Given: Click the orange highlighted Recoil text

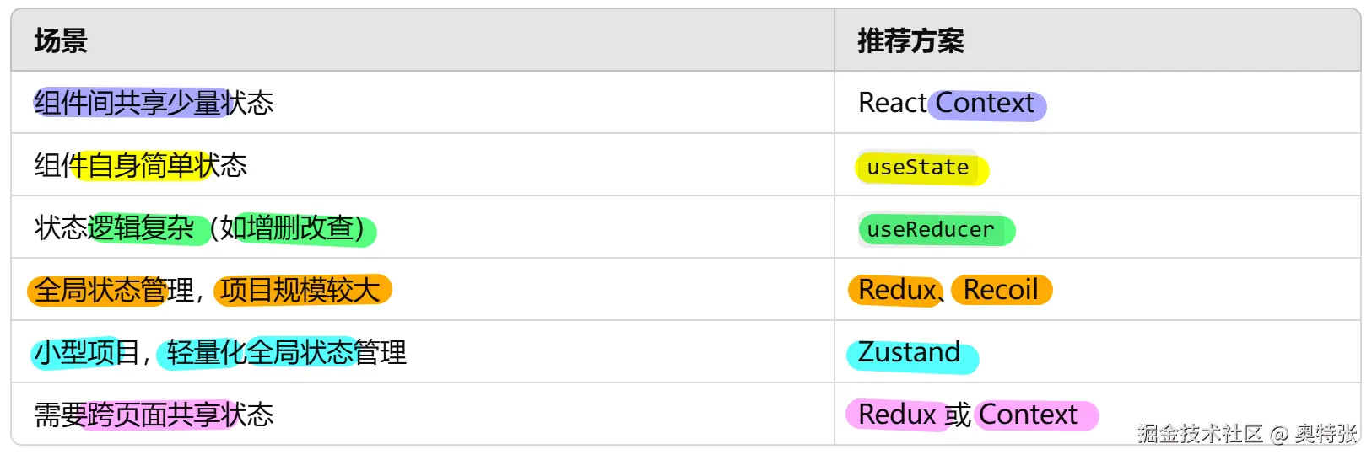Looking at the screenshot, I should pyautogui.click(x=1001, y=290).
